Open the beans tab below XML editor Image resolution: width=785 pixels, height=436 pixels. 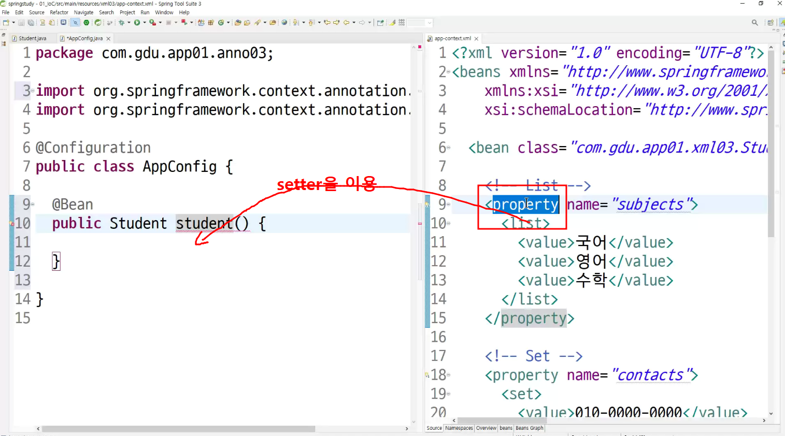[x=506, y=428]
